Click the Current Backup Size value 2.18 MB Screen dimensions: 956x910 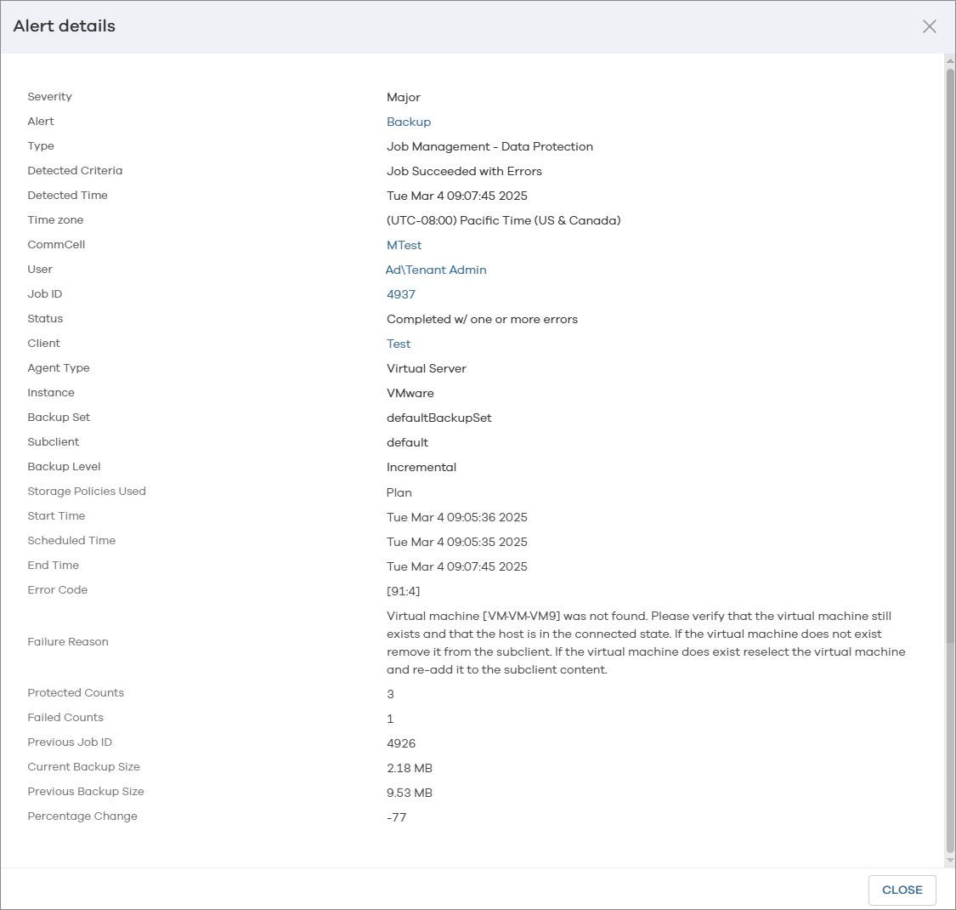tap(410, 768)
